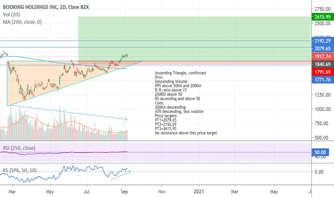This screenshot has height=197, width=334.
Task: Click the RS (SPX, 50, 10) indicator label
Action: tap(20, 170)
